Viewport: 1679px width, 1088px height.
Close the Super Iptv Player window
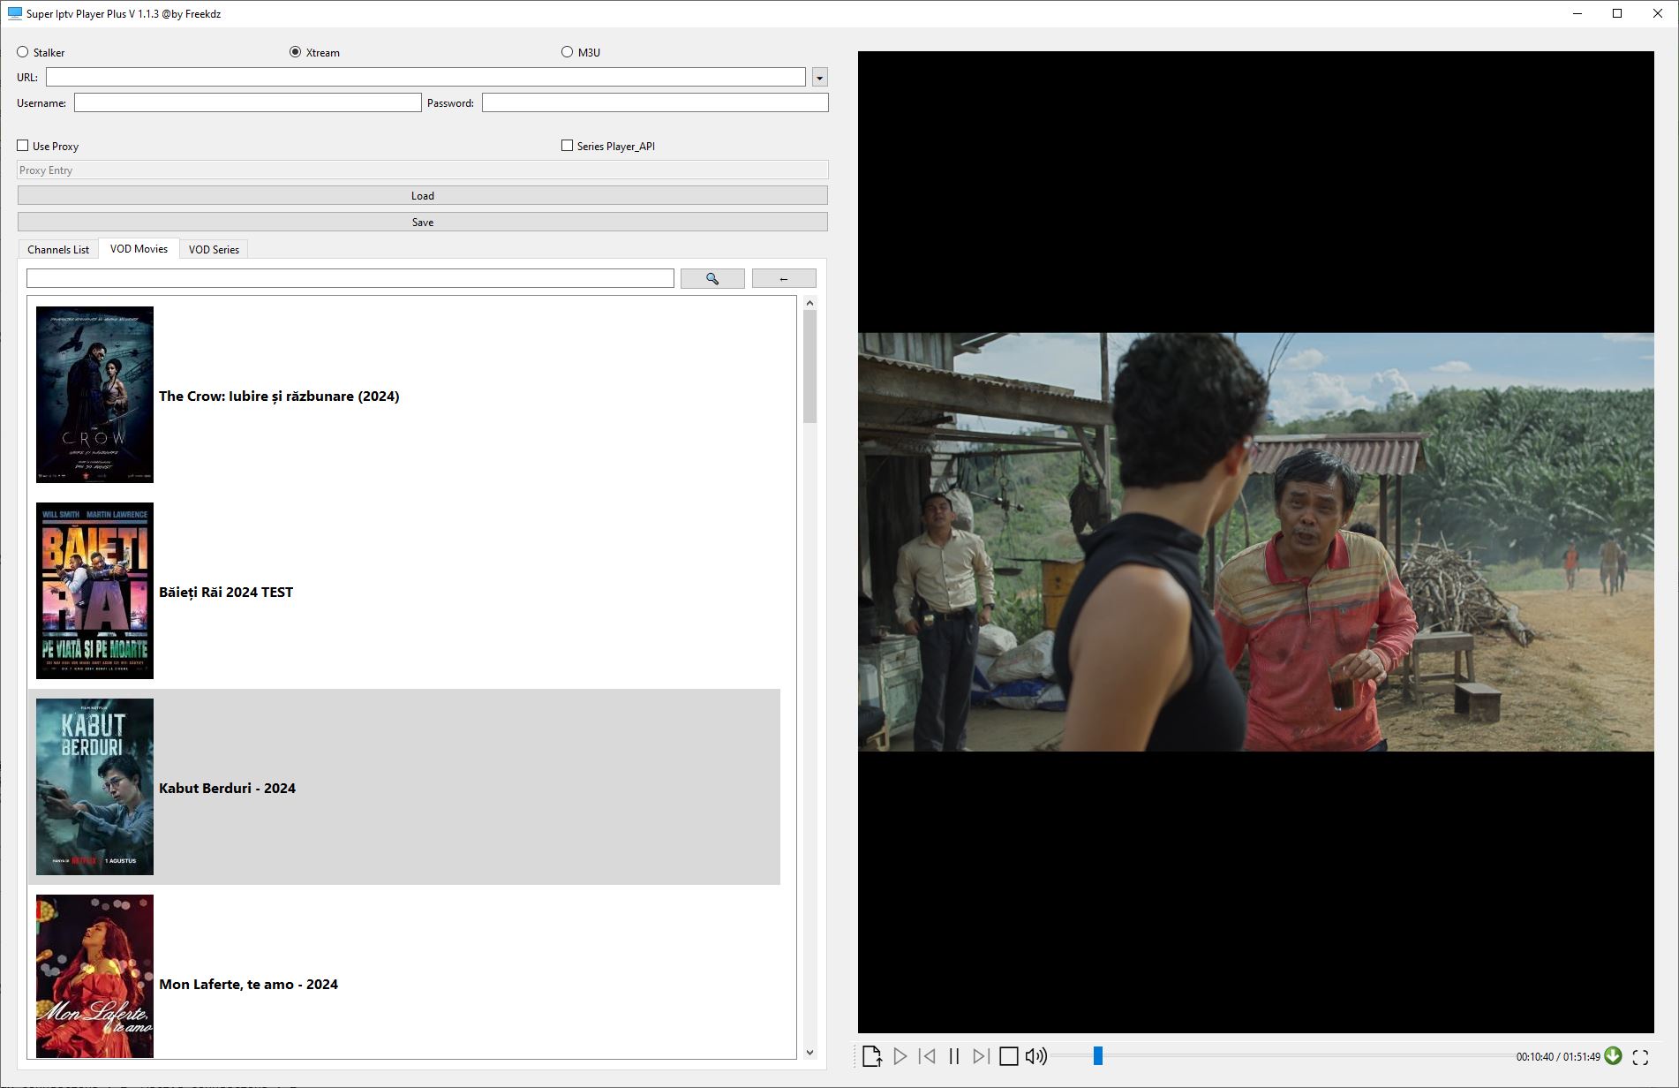(x=1658, y=13)
